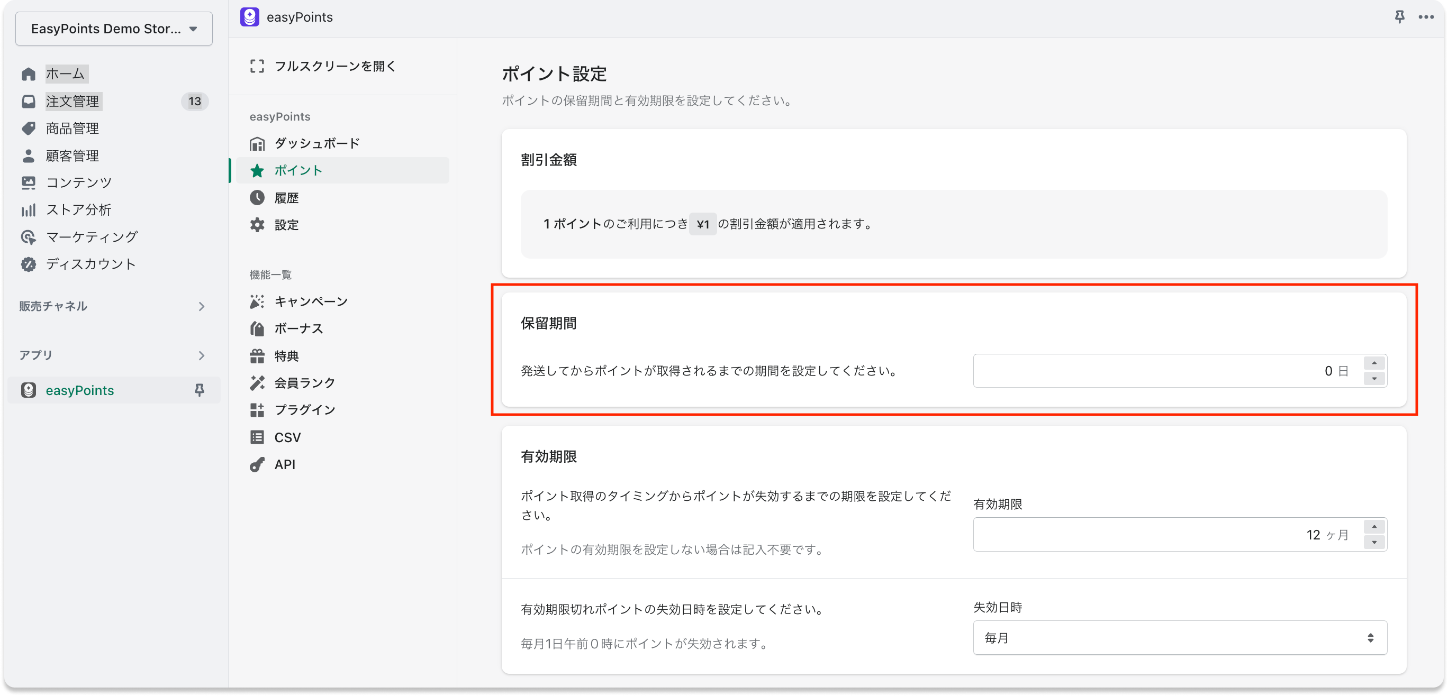Viewport: 1448px width, 696px height.
Task: Click the API key icon
Action: coord(257,464)
